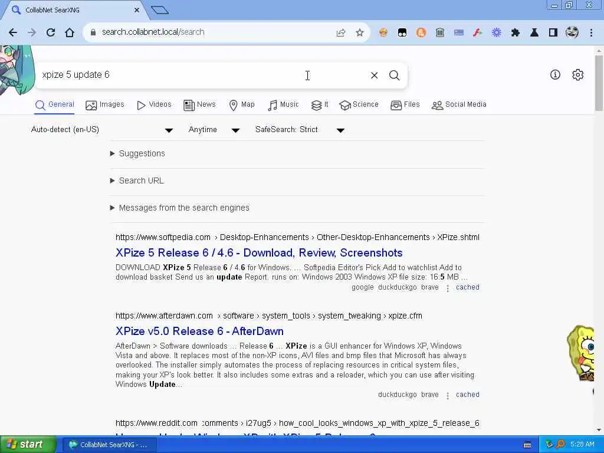The width and height of the screenshot is (604, 453).
Task: Open the browser home page
Action: [70, 32]
